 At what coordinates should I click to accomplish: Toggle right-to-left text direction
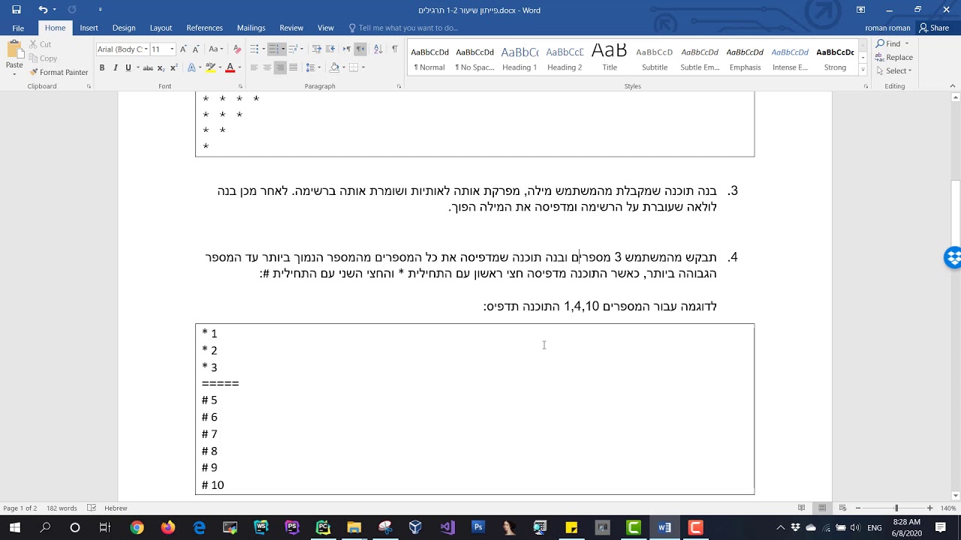(360, 49)
